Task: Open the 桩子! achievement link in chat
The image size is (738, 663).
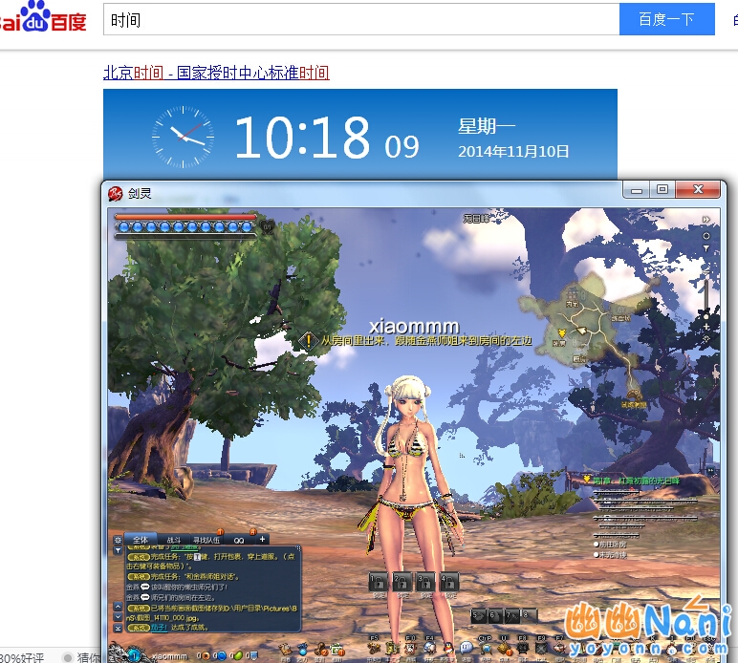Action: [159, 628]
